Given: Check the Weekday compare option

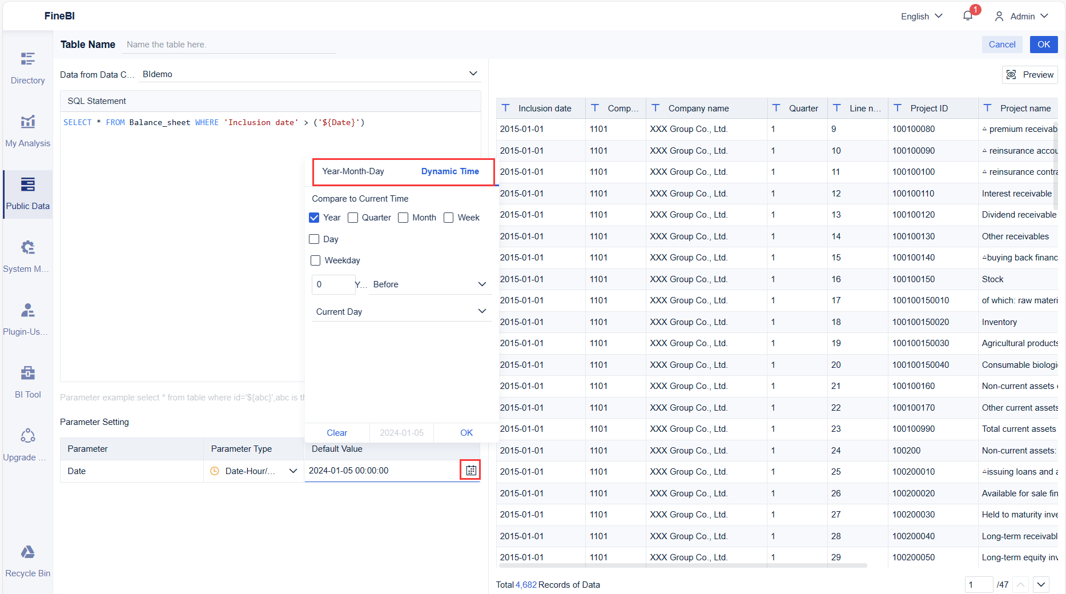Looking at the screenshot, I should [315, 260].
